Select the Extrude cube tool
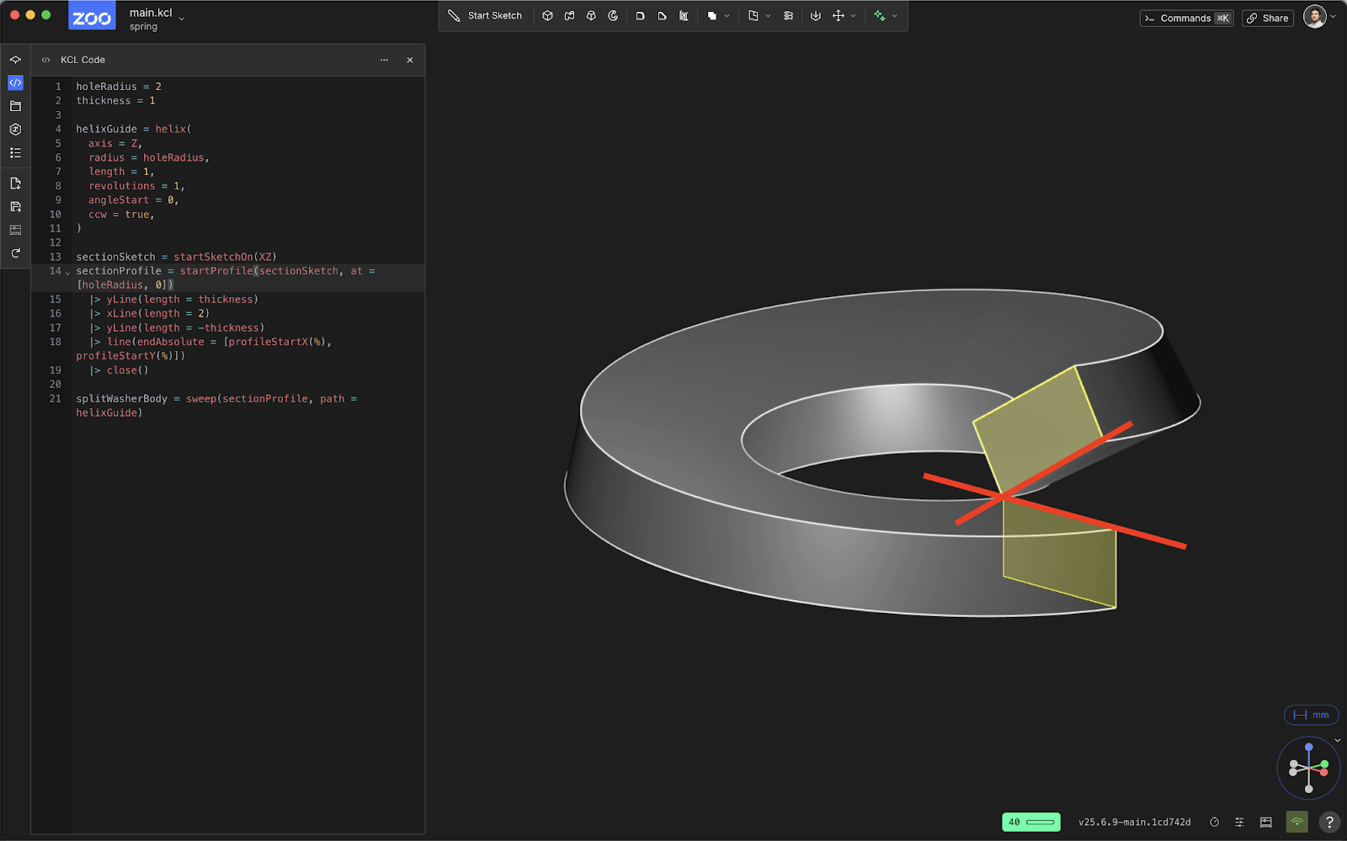This screenshot has height=841, width=1347. [547, 16]
